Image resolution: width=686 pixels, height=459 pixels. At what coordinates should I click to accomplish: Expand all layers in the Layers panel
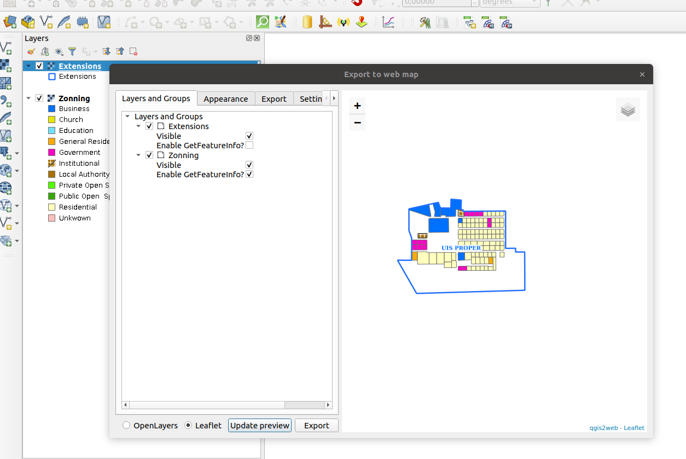pos(106,51)
